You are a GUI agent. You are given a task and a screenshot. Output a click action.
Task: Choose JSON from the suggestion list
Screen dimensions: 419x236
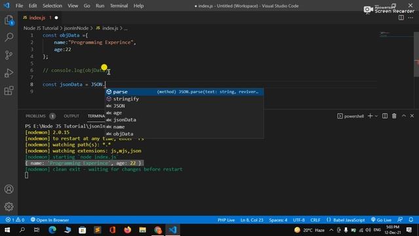pos(184,106)
